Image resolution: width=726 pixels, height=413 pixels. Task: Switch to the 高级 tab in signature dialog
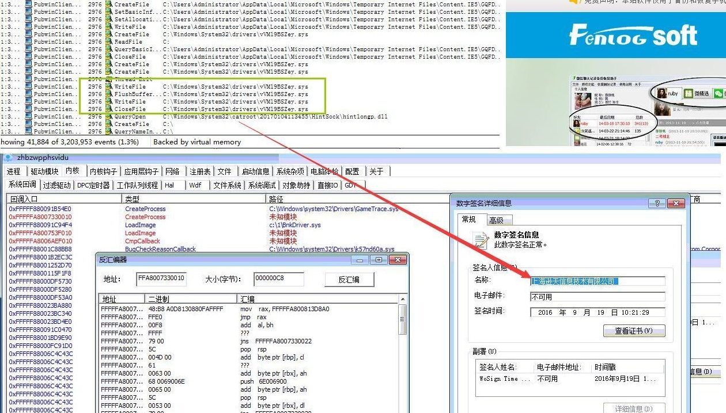pos(496,220)
